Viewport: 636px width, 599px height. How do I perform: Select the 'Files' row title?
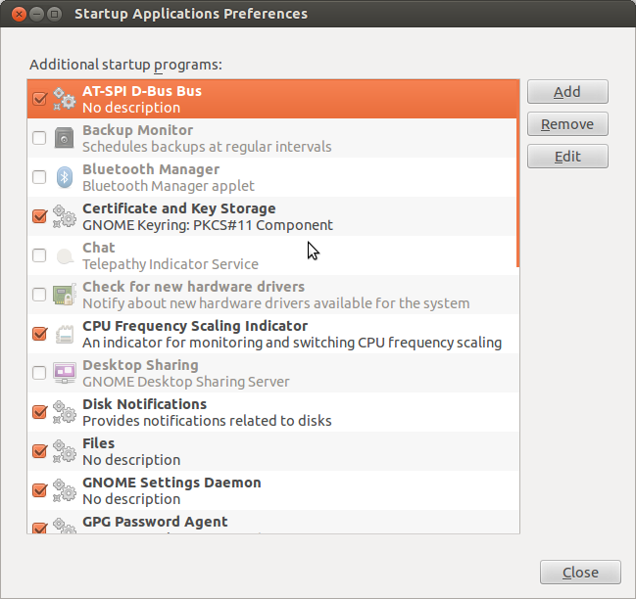coord(99,443)
